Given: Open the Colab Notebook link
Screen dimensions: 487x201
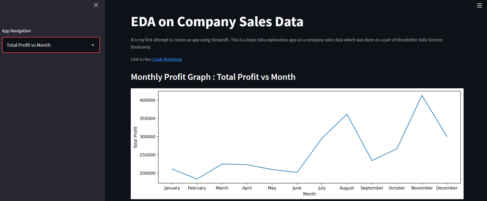Looking at the screenshot, I should click(x=167, y=59).
